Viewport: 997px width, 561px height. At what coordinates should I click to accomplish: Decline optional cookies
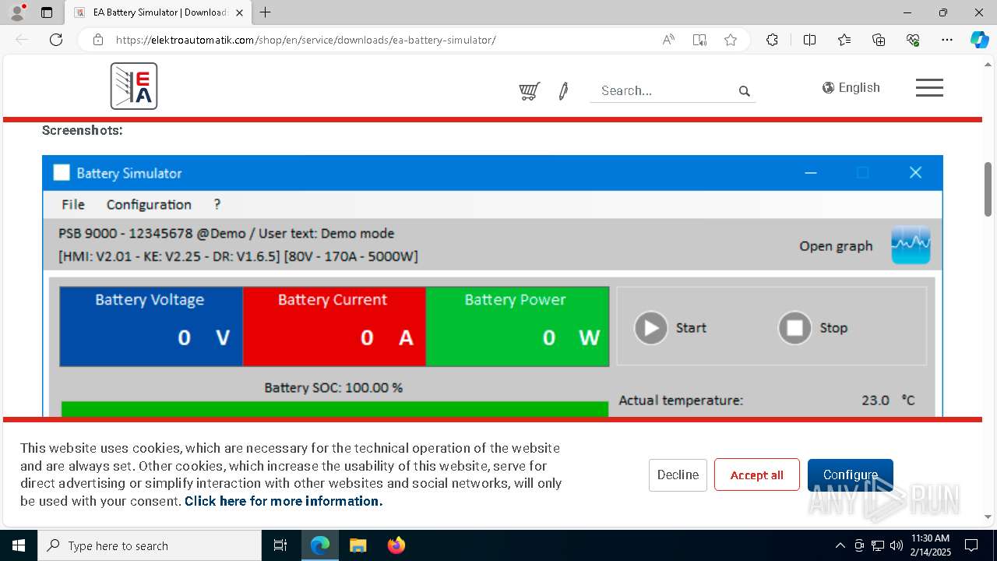click(x=678, y=475)
